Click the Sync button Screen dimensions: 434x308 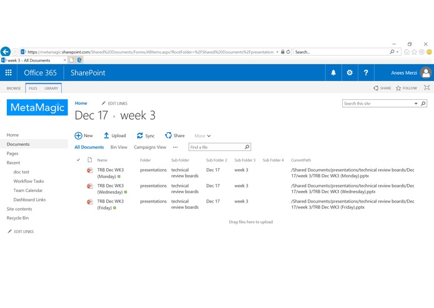point(145,136)
